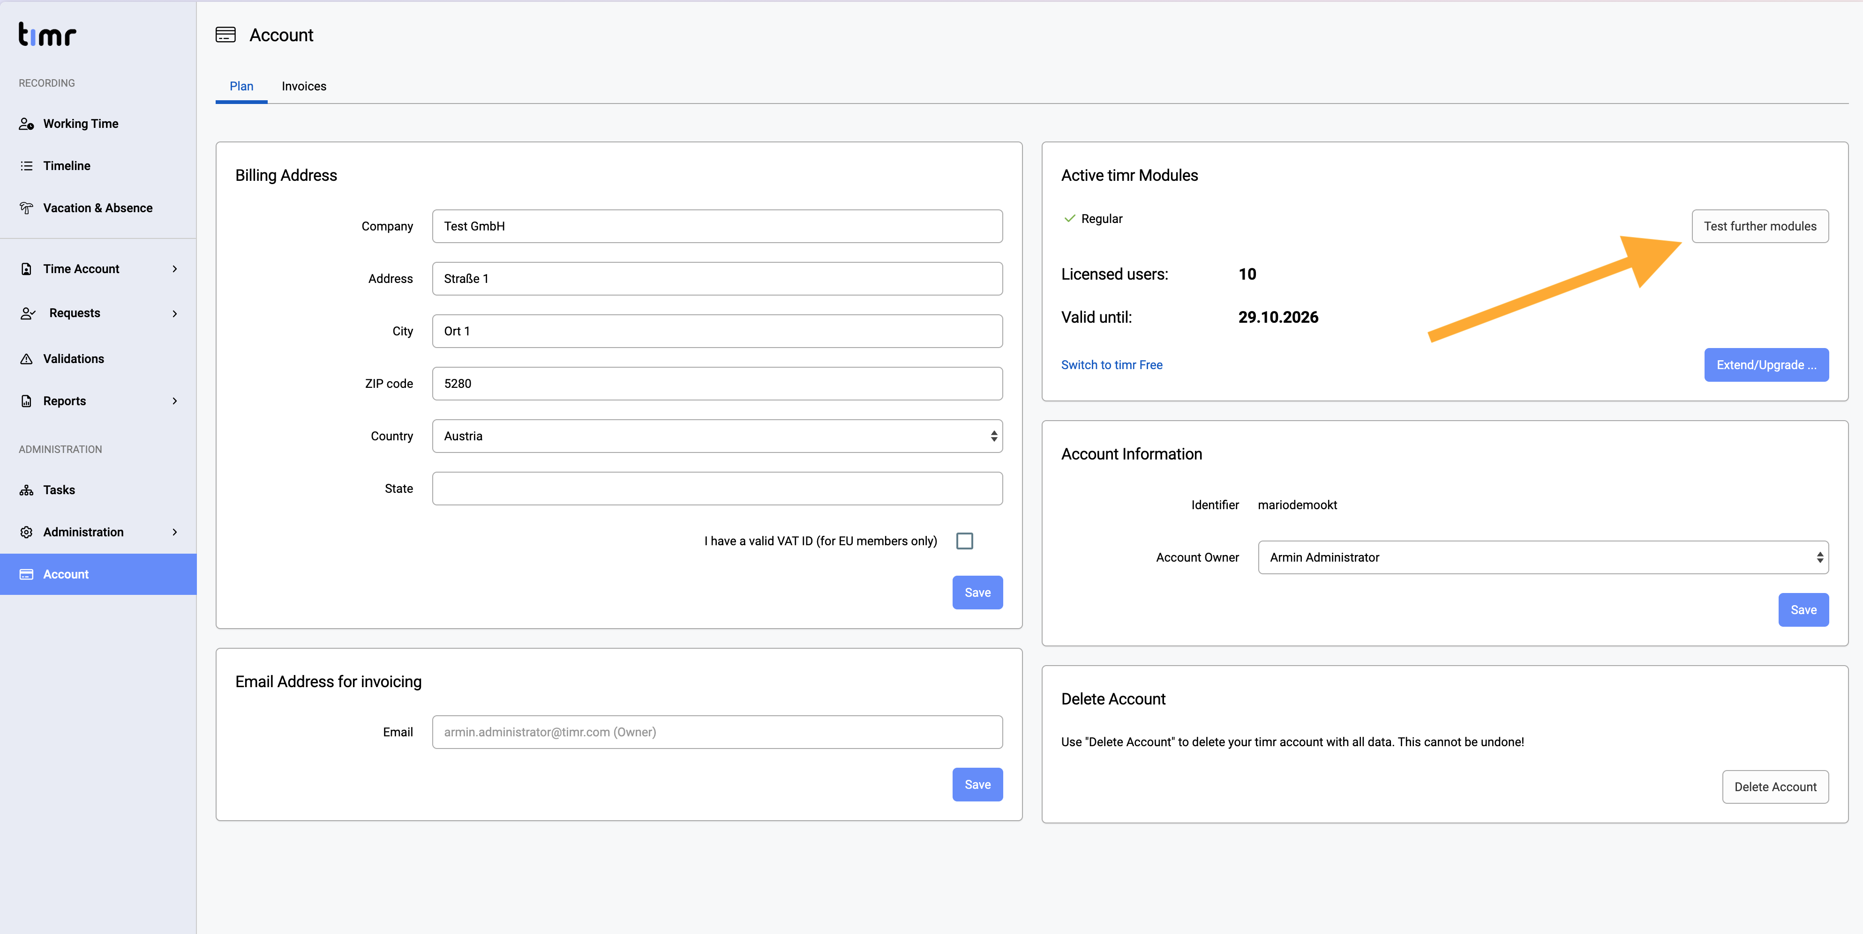Click the empty State field

click(x=717, y=488)
